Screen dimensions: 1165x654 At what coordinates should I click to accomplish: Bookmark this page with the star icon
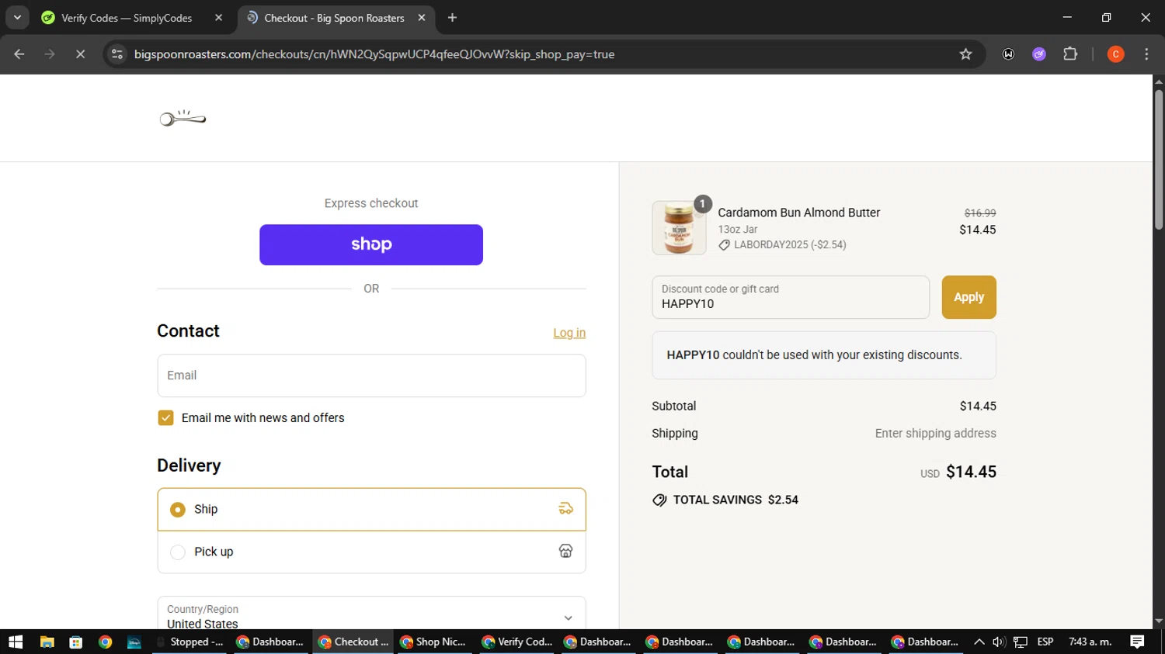tap(965, 54)
